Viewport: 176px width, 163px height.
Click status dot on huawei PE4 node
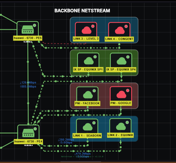(x=35, y=129)
